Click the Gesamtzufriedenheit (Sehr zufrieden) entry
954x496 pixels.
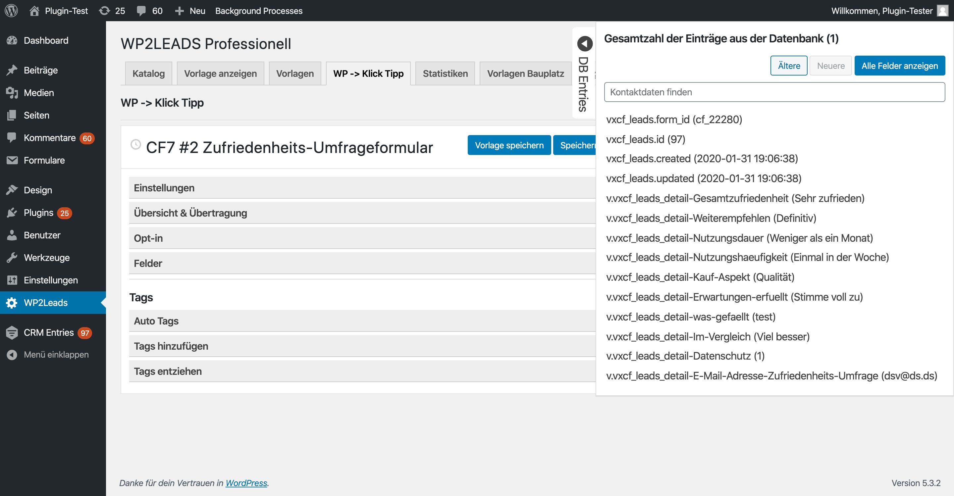pos(735,198)
